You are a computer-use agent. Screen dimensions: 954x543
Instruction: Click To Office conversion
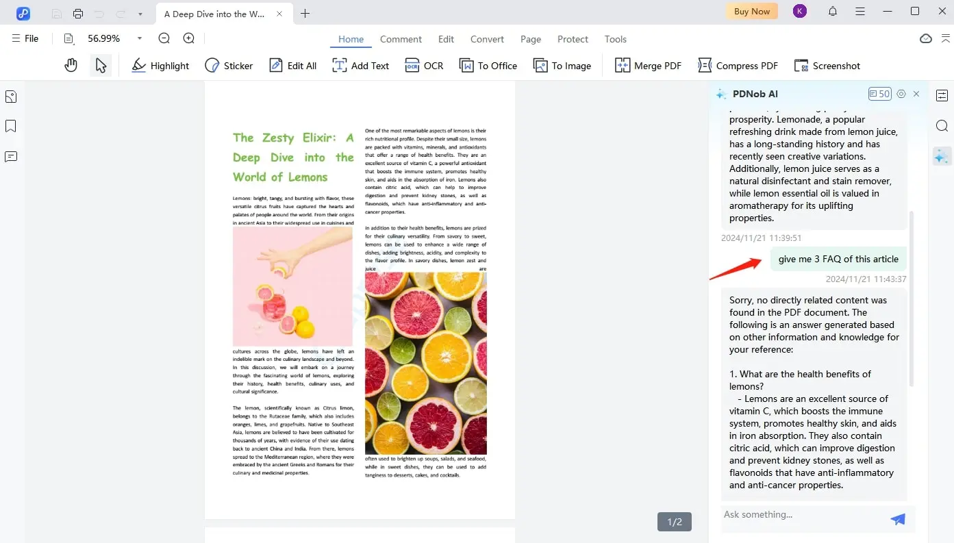coord(488,66)
